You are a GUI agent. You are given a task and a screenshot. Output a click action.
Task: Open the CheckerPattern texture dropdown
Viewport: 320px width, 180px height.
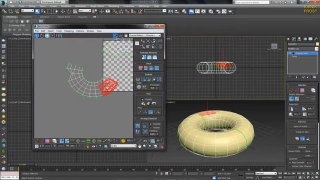145,35
